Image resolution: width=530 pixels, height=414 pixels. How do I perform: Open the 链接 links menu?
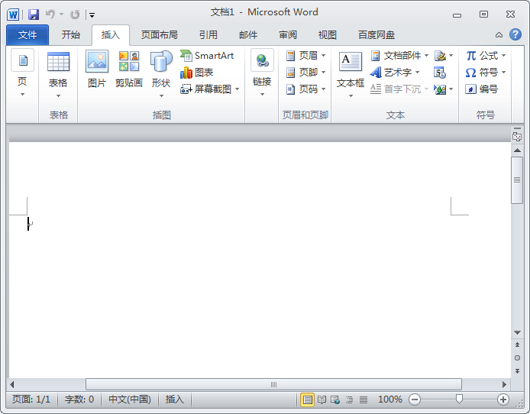262,73
